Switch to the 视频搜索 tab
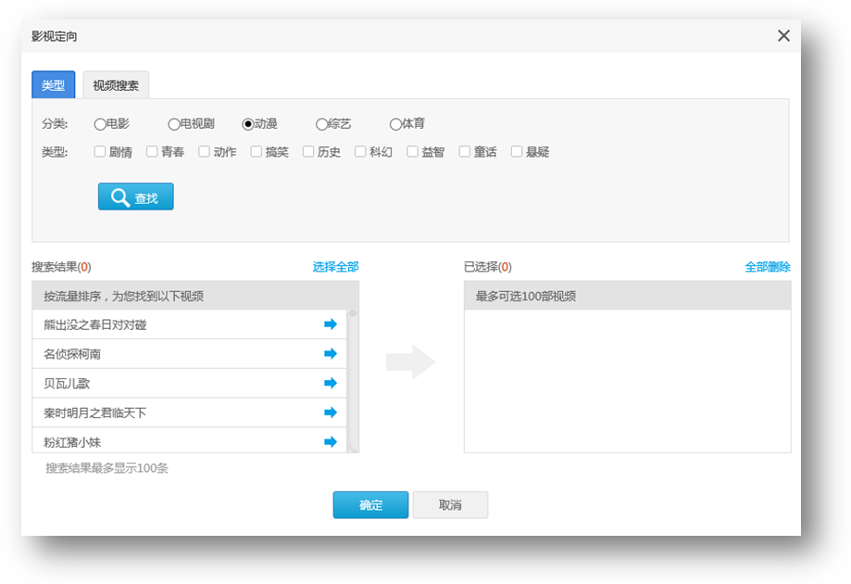 pos(116,85)
